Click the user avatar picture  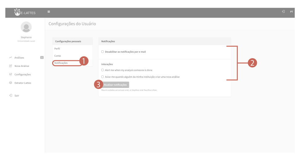(x=26, y=27)
